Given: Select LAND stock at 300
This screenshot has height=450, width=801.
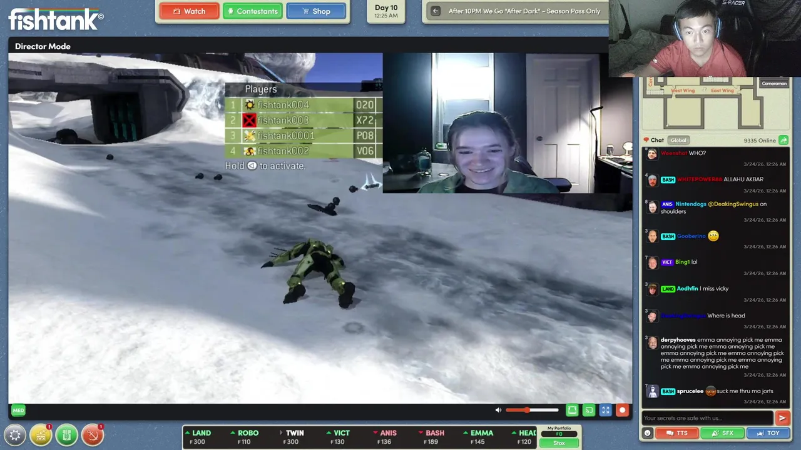Looking at the screenshot, I should click(x=199, y=437).
